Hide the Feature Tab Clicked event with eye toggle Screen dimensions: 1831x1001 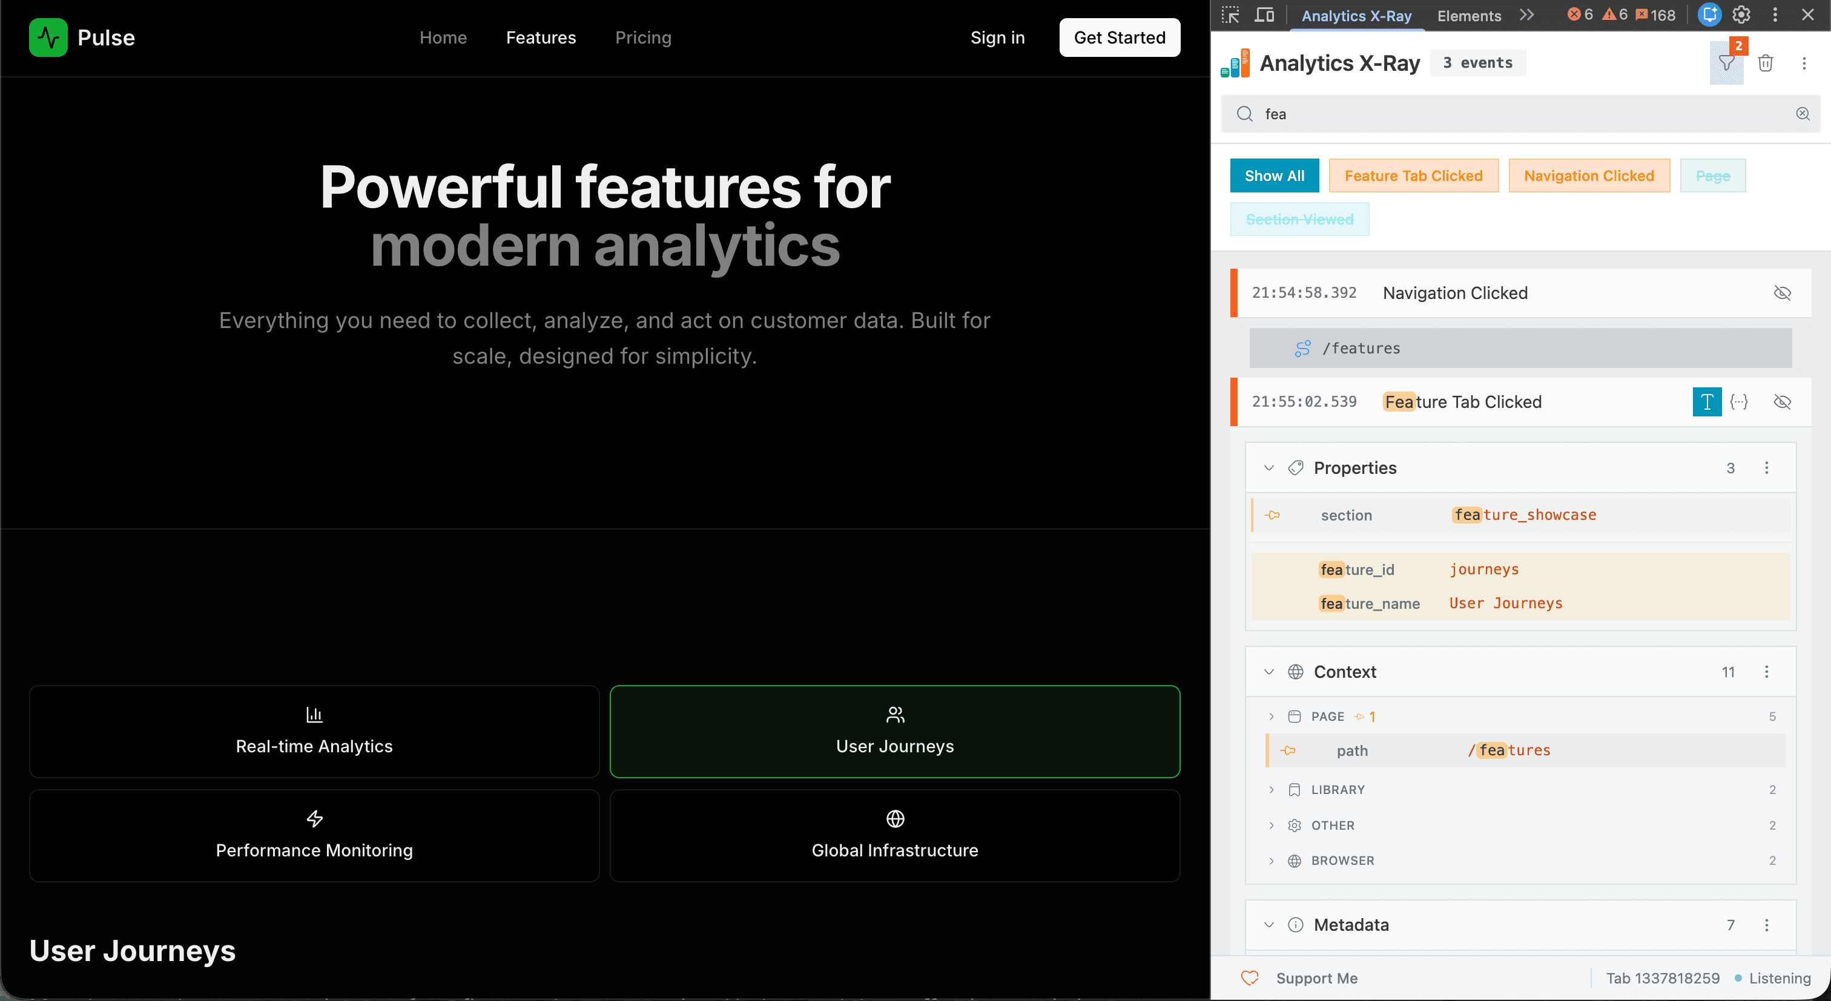pyautogui.click(x=1782, y=401)
